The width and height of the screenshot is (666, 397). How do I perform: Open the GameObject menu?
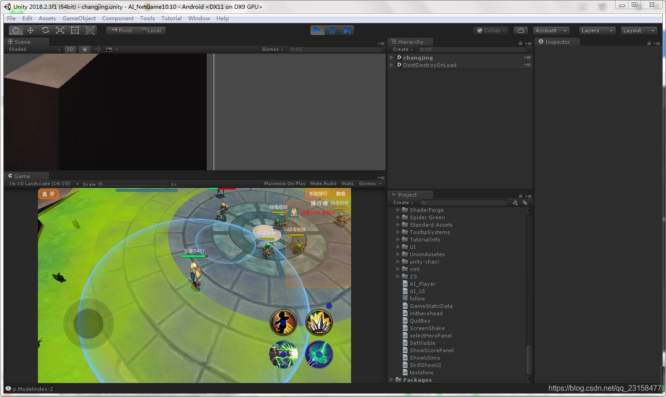pyautogui.click(x=79, y=18)
